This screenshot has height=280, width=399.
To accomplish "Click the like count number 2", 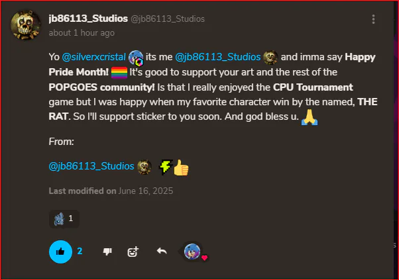I will (x=80, y=251).
